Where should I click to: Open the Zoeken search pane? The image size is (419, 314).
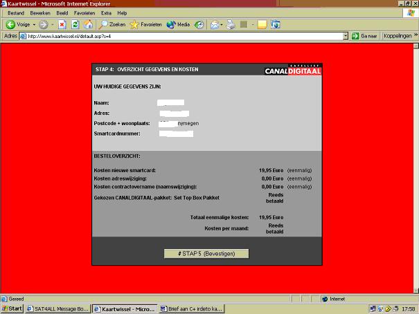click(x=112, y=24)
